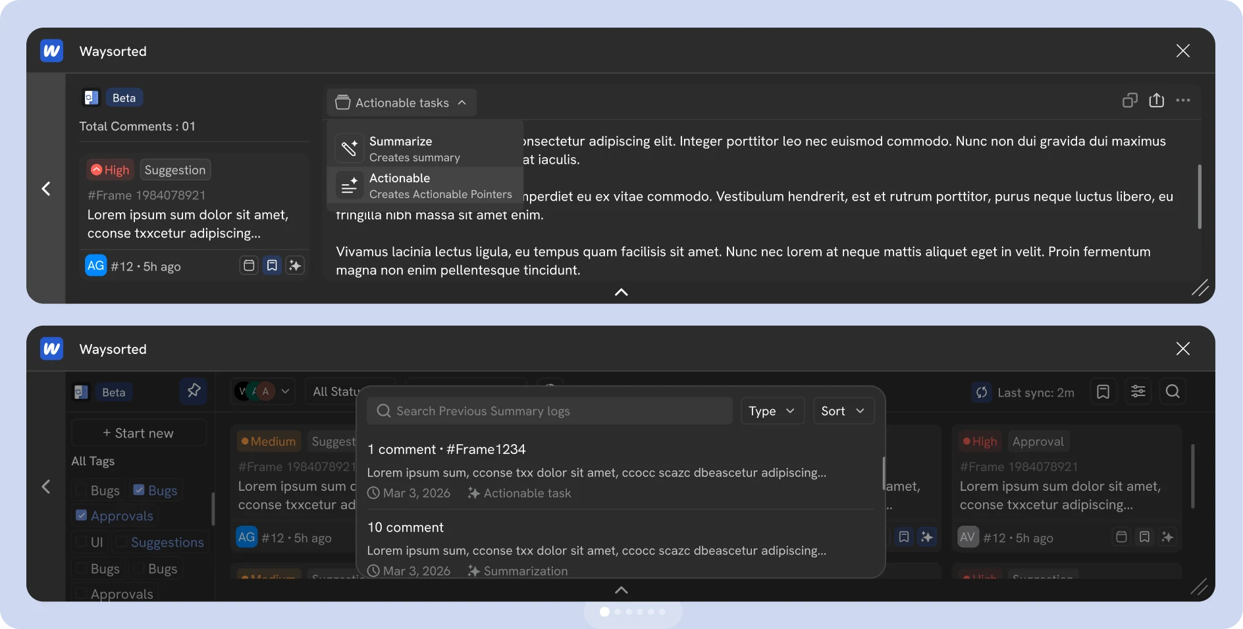The width and height of the screenshot is (1243, 629).
Task: Click the Actionable list sparkle icon
Action: [349, 186]
